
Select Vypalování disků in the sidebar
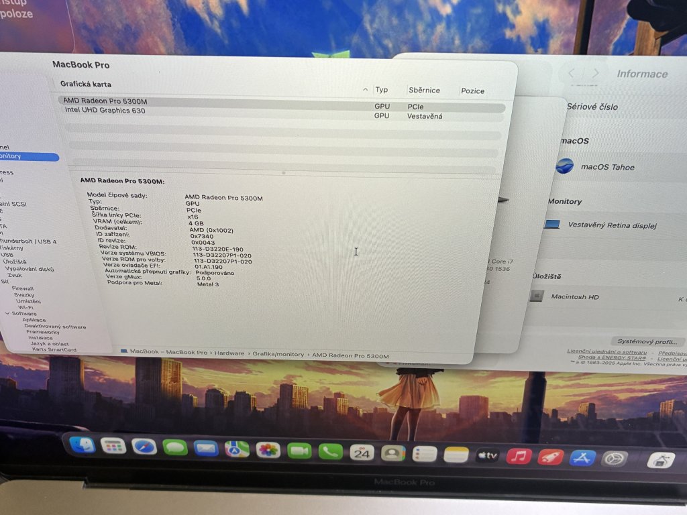(x=30, y=269)
